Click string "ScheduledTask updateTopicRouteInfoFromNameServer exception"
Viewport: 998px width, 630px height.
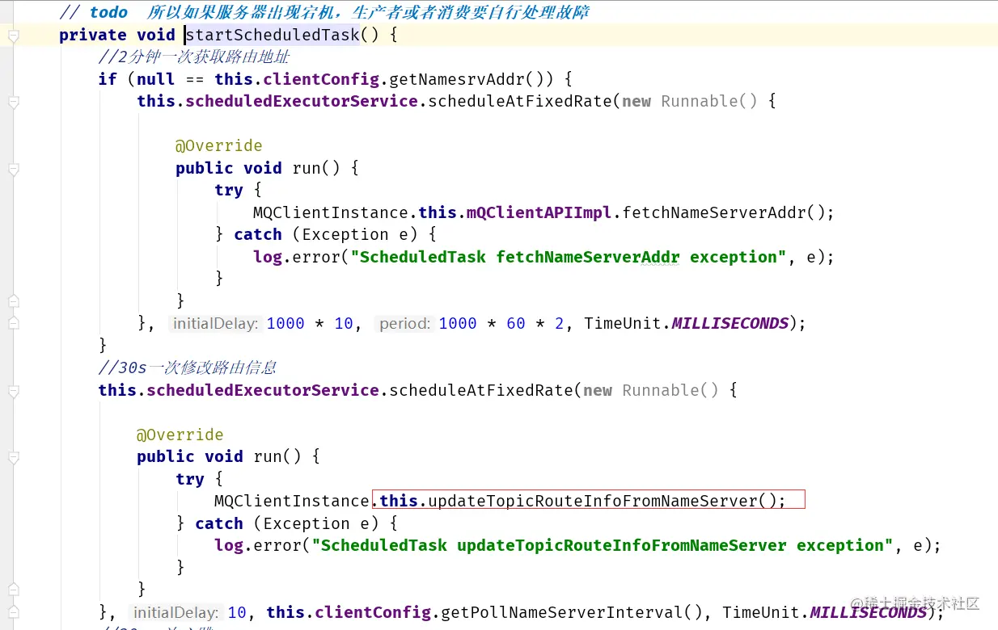(x=602, y=545)
